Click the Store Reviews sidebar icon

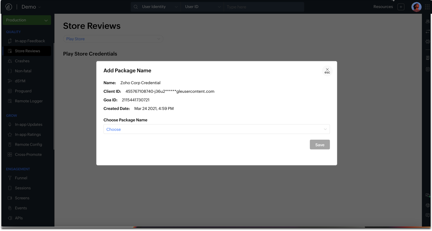tap(10, 51)
